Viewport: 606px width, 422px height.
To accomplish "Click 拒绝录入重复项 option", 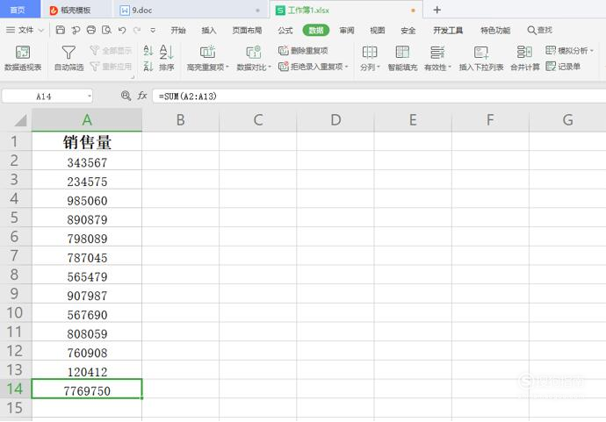I will (313, 67).
